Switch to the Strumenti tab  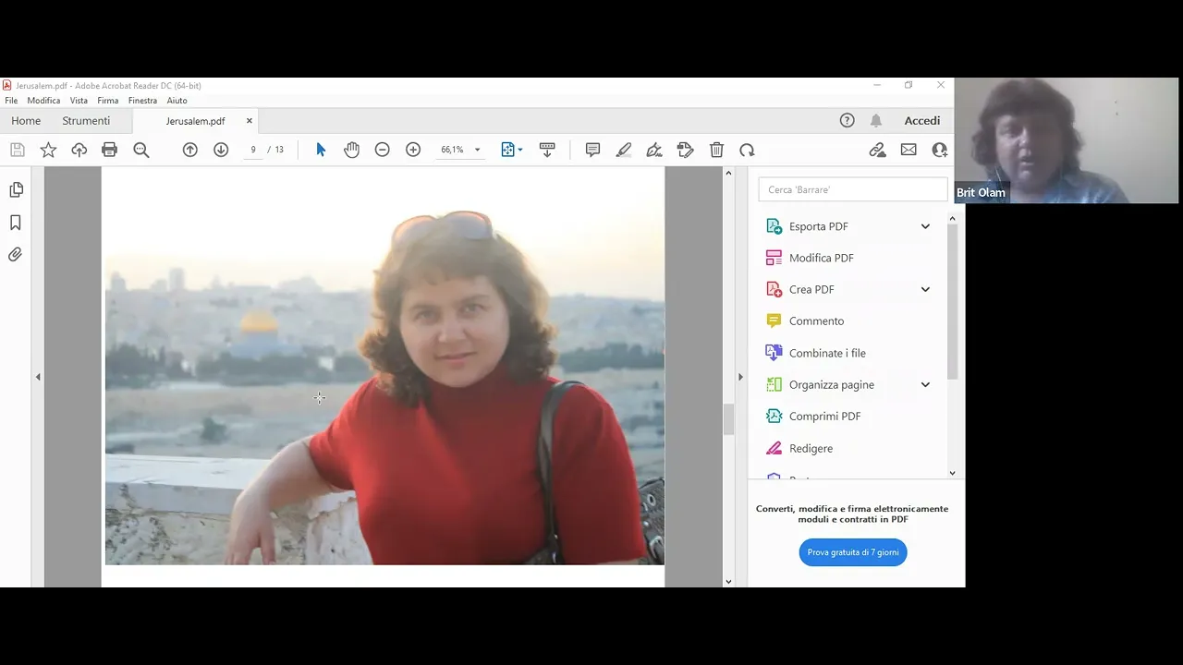point(86,121)
